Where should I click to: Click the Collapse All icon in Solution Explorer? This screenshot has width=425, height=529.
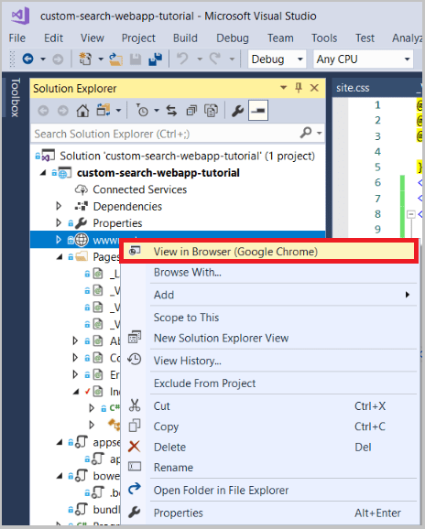click(191, 111)
